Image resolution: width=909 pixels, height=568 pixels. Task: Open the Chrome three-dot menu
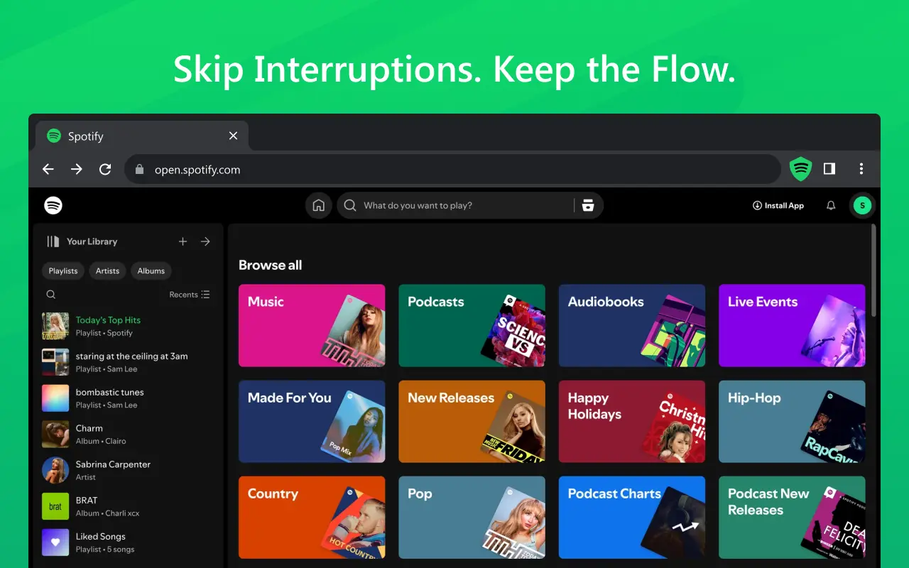click(x=861, y=169)
